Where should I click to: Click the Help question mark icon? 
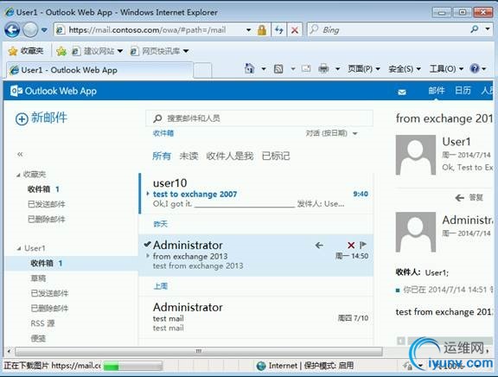click(x=475, y=68)
